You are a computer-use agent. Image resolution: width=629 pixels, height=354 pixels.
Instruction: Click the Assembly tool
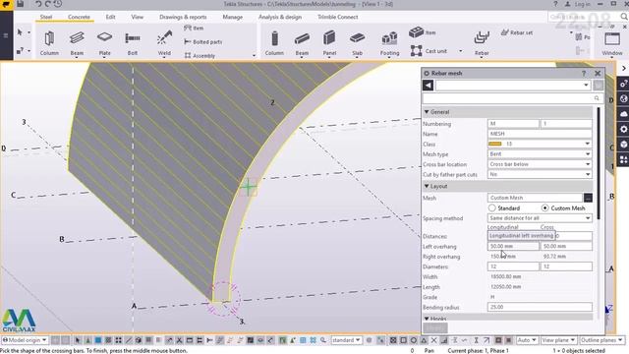click(200, 56)
